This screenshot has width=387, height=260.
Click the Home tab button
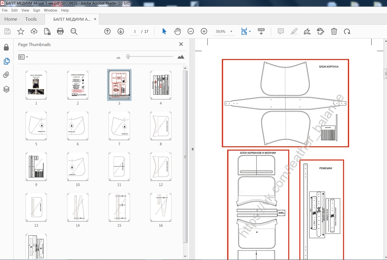pyautogui.click(x=11, y=19)
